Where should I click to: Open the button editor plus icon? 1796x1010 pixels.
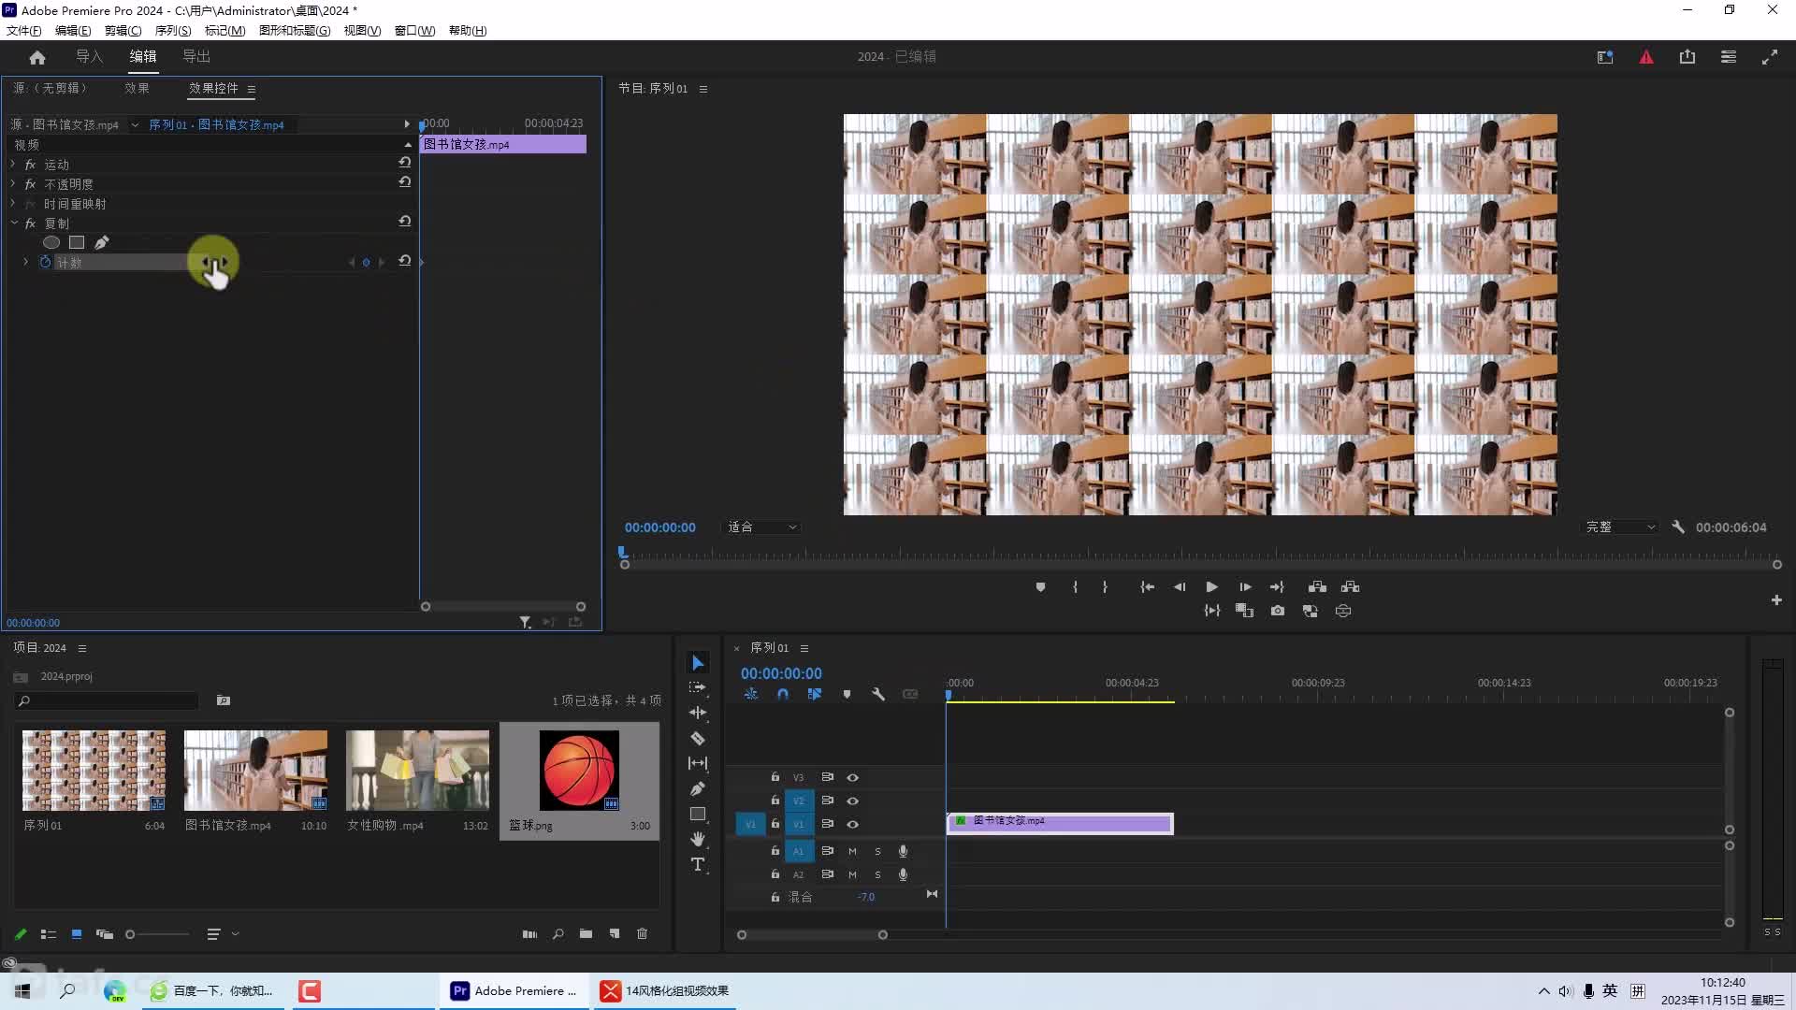tap(1776, 600)
